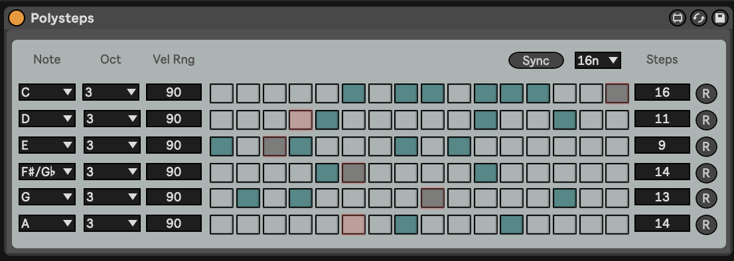Disable the eighth step in the A row

click(x=406, y=225)
